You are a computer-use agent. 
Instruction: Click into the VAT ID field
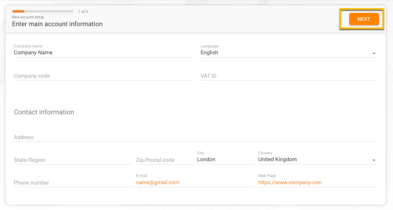point(289,76)
